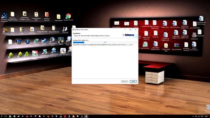
Task: Open Task View on the taskbar
Action: click(6, 116)
